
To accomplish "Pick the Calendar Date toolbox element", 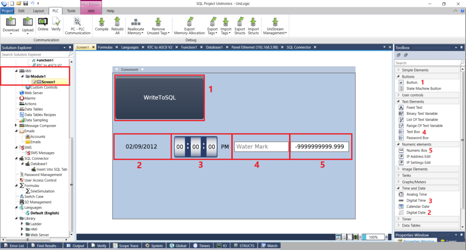I will (x=418, y=207).
